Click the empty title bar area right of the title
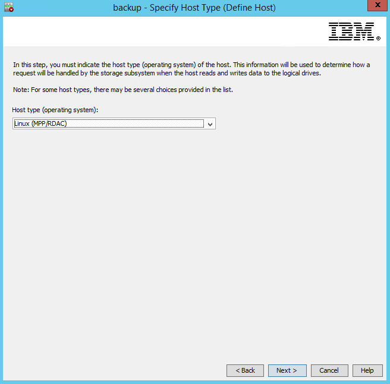This screenshot has height=384, width=390. pyautogui.click(x=315, y=8)
